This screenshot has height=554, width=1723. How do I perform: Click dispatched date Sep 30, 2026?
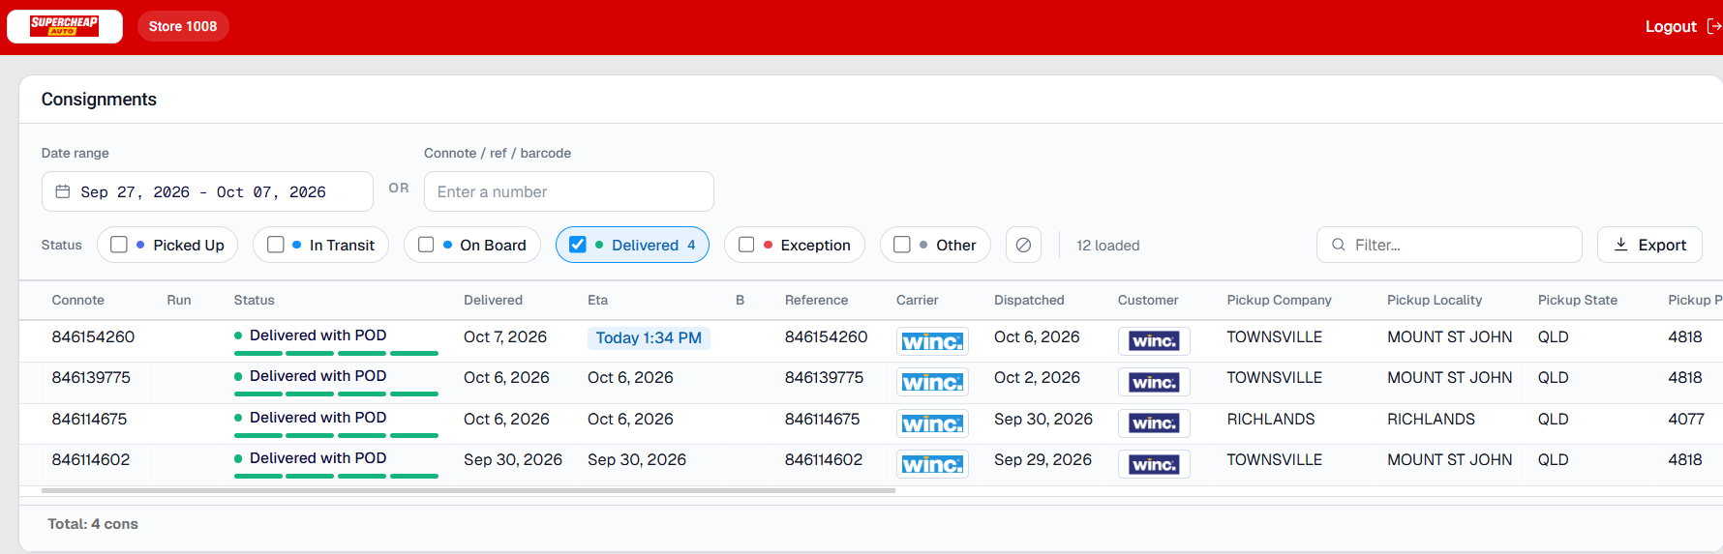click(1043, 419)
